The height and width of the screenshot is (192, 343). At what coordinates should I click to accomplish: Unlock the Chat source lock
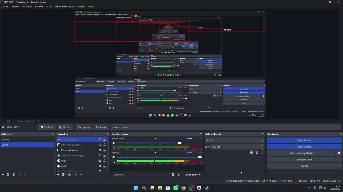(x=105, y=161)
